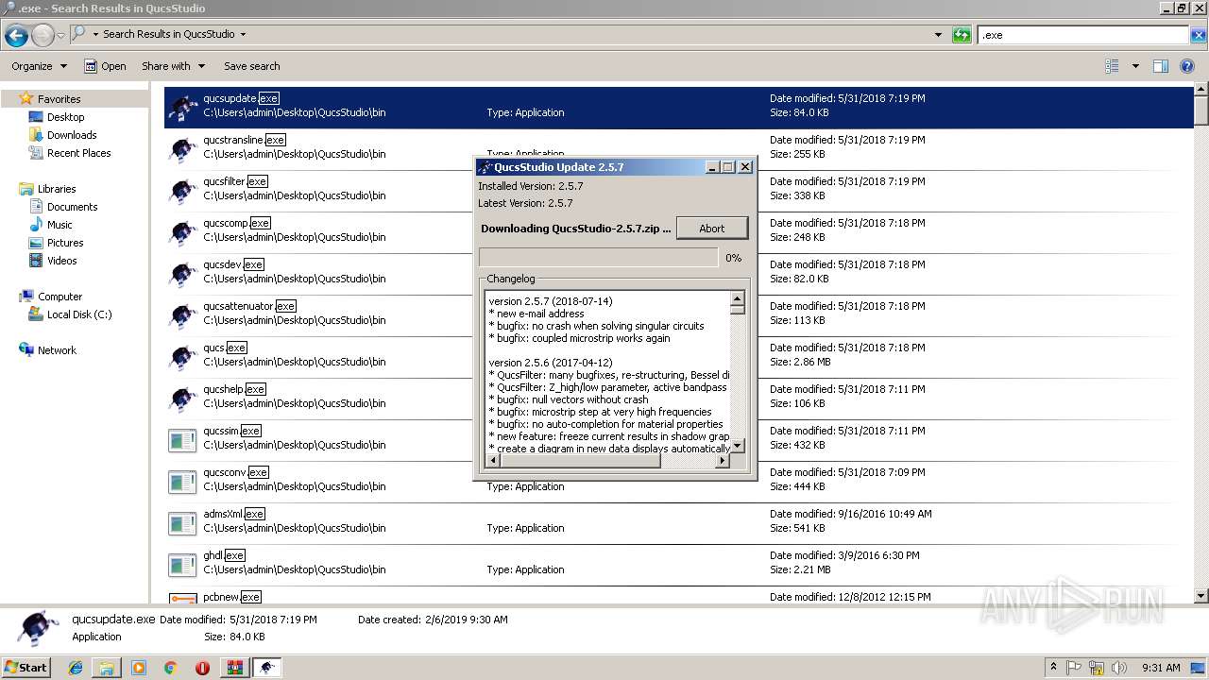Click the qucsattenuator.exe file icon
This screenshot has height=680, width=1209.
[x=182, y=315]
